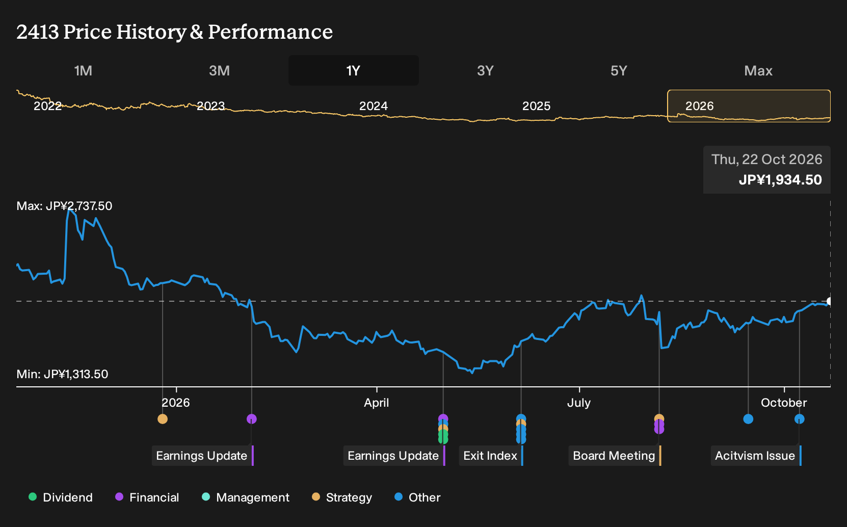Screen dimensions: 847x527
Task: Jump to 2022 in the overview timeline
Action: 47,106
